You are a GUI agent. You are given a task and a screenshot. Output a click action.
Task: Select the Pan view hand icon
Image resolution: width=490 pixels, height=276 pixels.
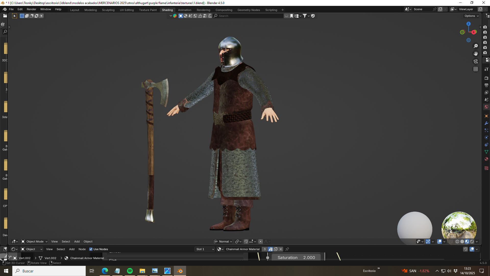click(476, 54)
